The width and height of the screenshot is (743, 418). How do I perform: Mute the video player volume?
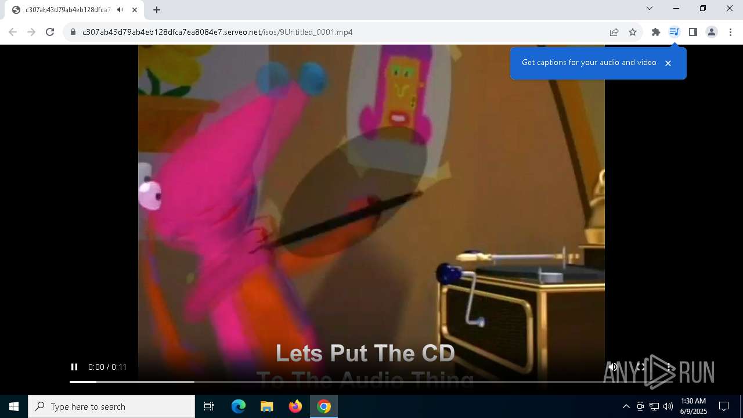pos(613,367)
